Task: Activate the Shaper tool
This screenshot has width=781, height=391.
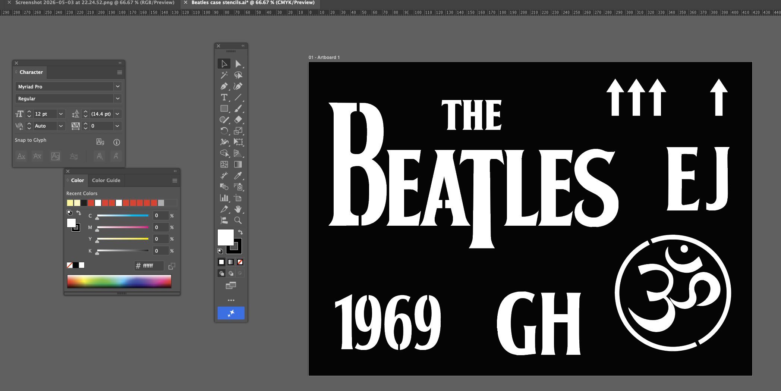Action: tap(224, 120)
